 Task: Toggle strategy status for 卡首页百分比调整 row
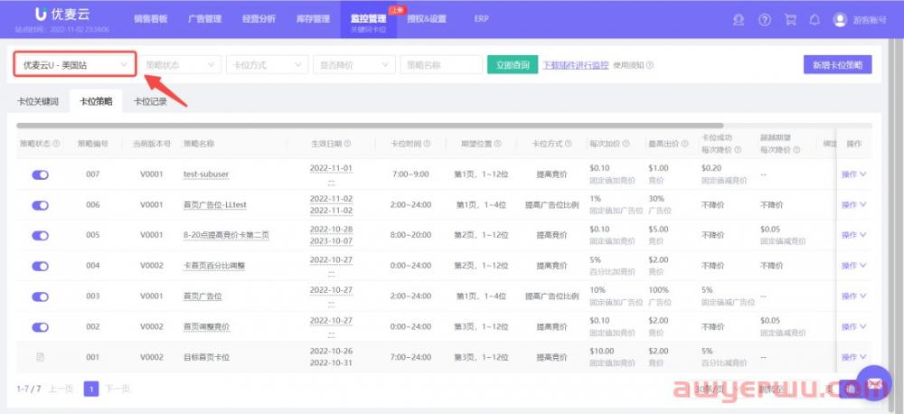point(40,266)
